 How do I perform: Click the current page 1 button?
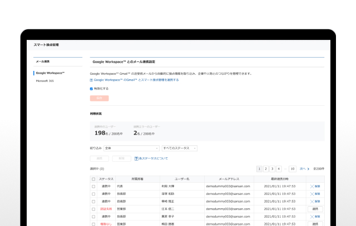point(259,169)
